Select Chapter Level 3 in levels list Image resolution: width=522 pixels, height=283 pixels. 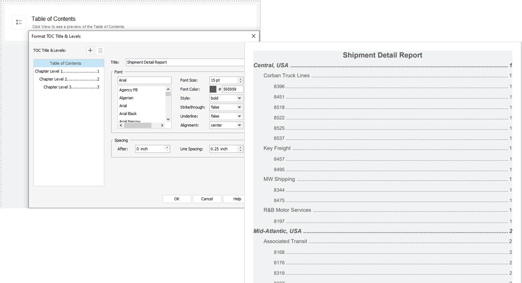click(71, 87)
